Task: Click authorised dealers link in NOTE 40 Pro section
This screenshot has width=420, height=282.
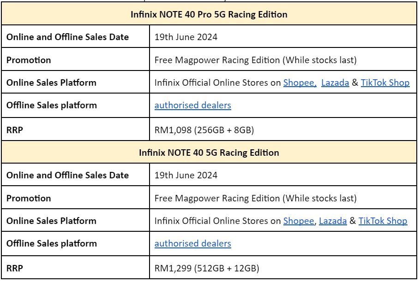Action: click(x=192, y=106)
